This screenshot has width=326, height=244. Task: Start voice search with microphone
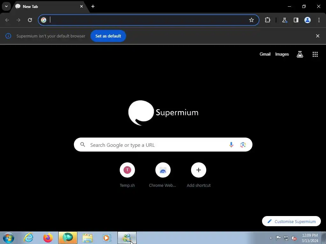pos(231,145)
